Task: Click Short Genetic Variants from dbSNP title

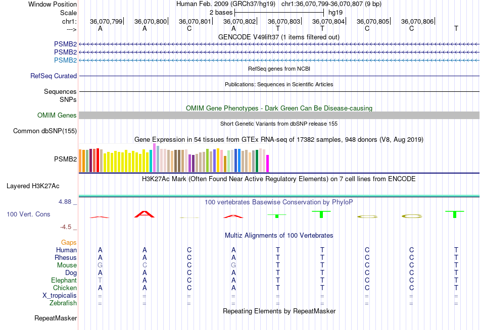Action: pyautogui.click(x=279, y=124)
